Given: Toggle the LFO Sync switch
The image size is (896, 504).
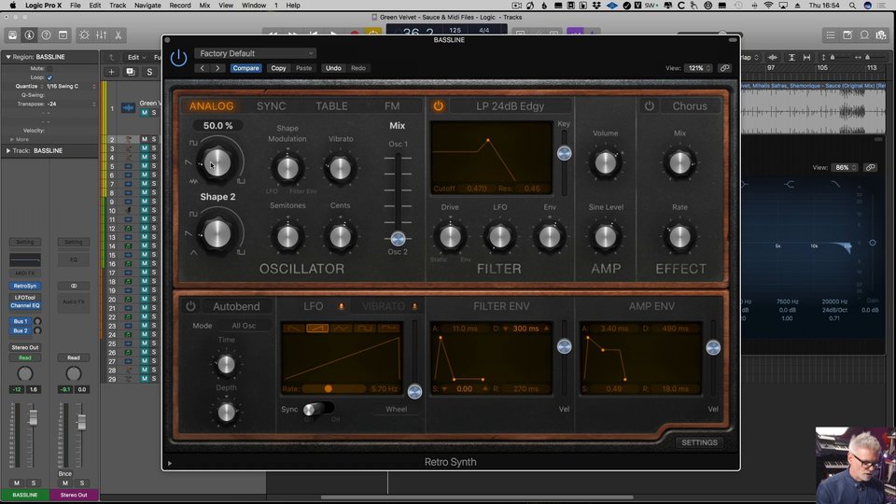Looking at the screenshot, I should pyautogui.click(x=317, y=409).
